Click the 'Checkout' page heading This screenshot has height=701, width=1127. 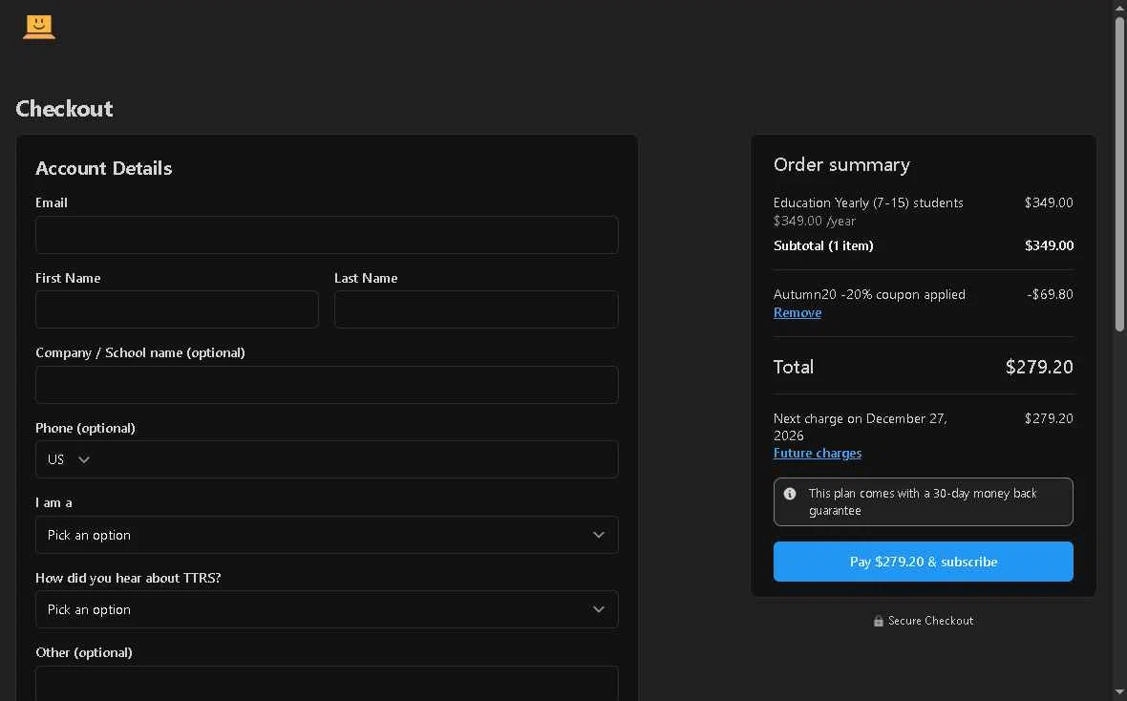[x=64, y=109]
